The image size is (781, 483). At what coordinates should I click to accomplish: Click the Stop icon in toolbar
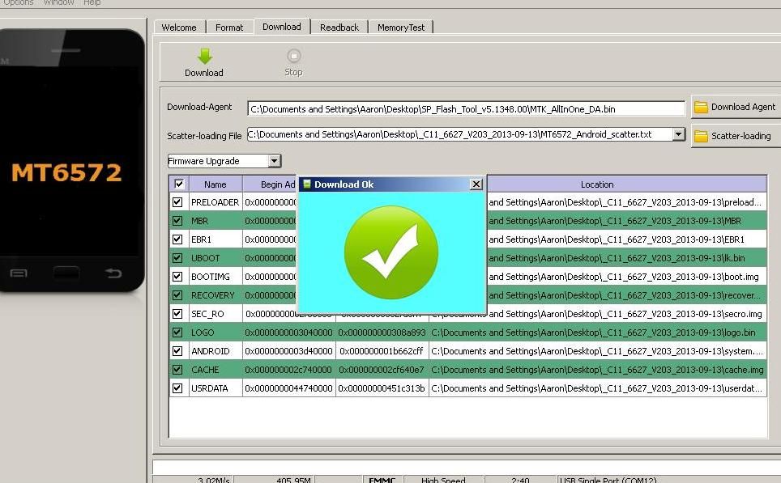click(x=293, y=56)
